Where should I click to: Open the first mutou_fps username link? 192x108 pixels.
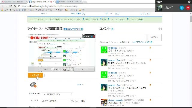click(114, 60)
